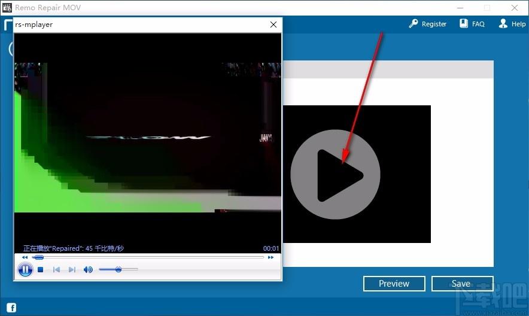Click the Remo Repair MOV app icon

click(x=7, y=7)
